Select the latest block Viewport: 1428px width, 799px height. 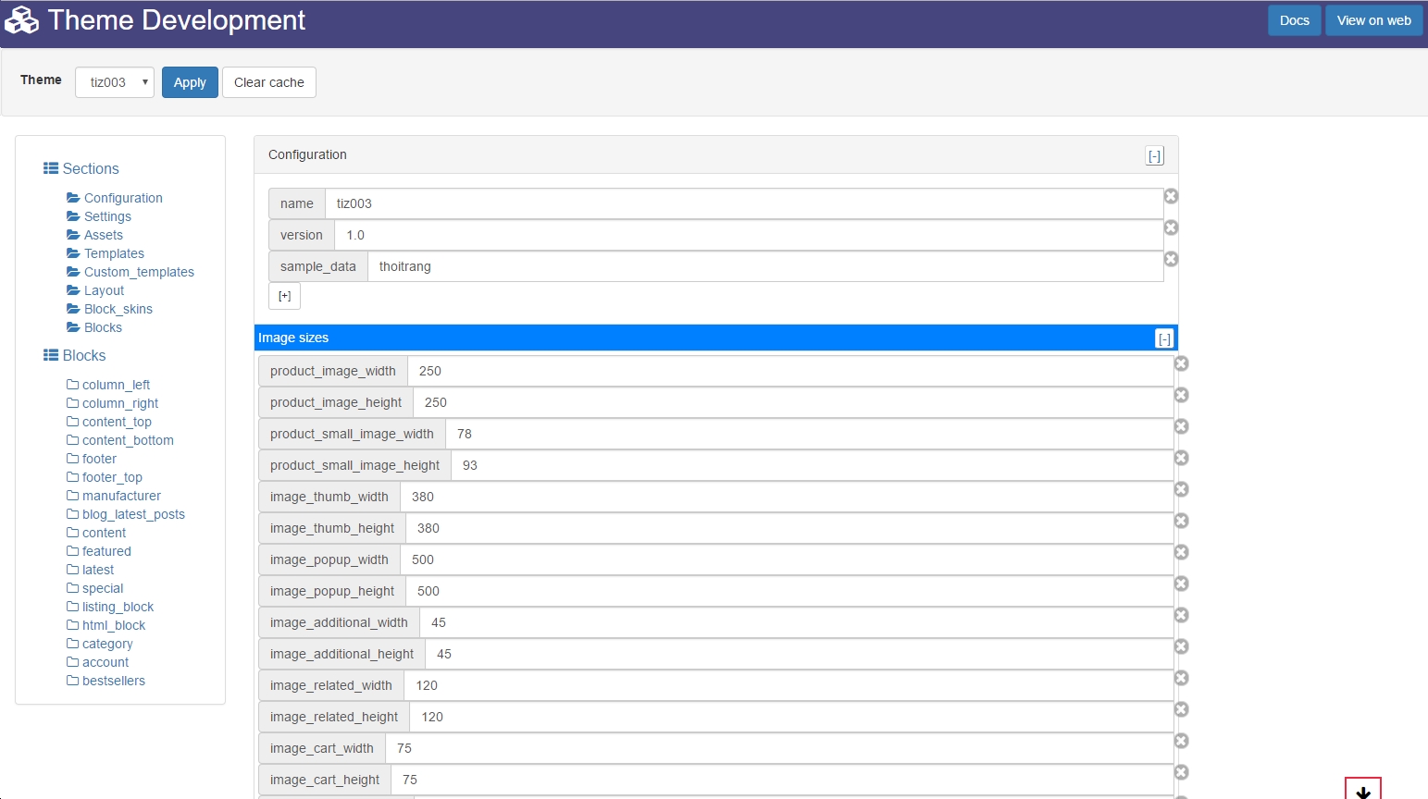click(x=91, y=570)
